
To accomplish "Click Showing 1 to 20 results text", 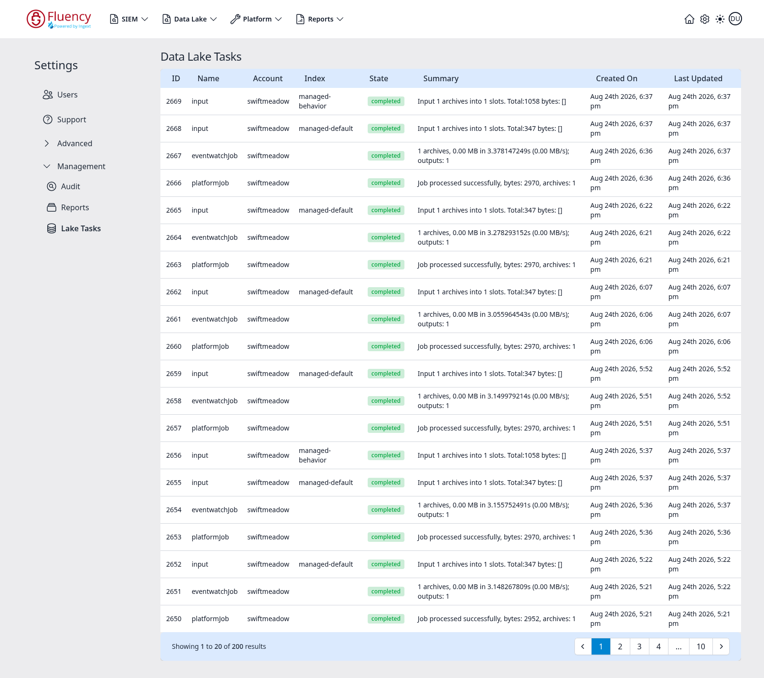I will 219,646.
